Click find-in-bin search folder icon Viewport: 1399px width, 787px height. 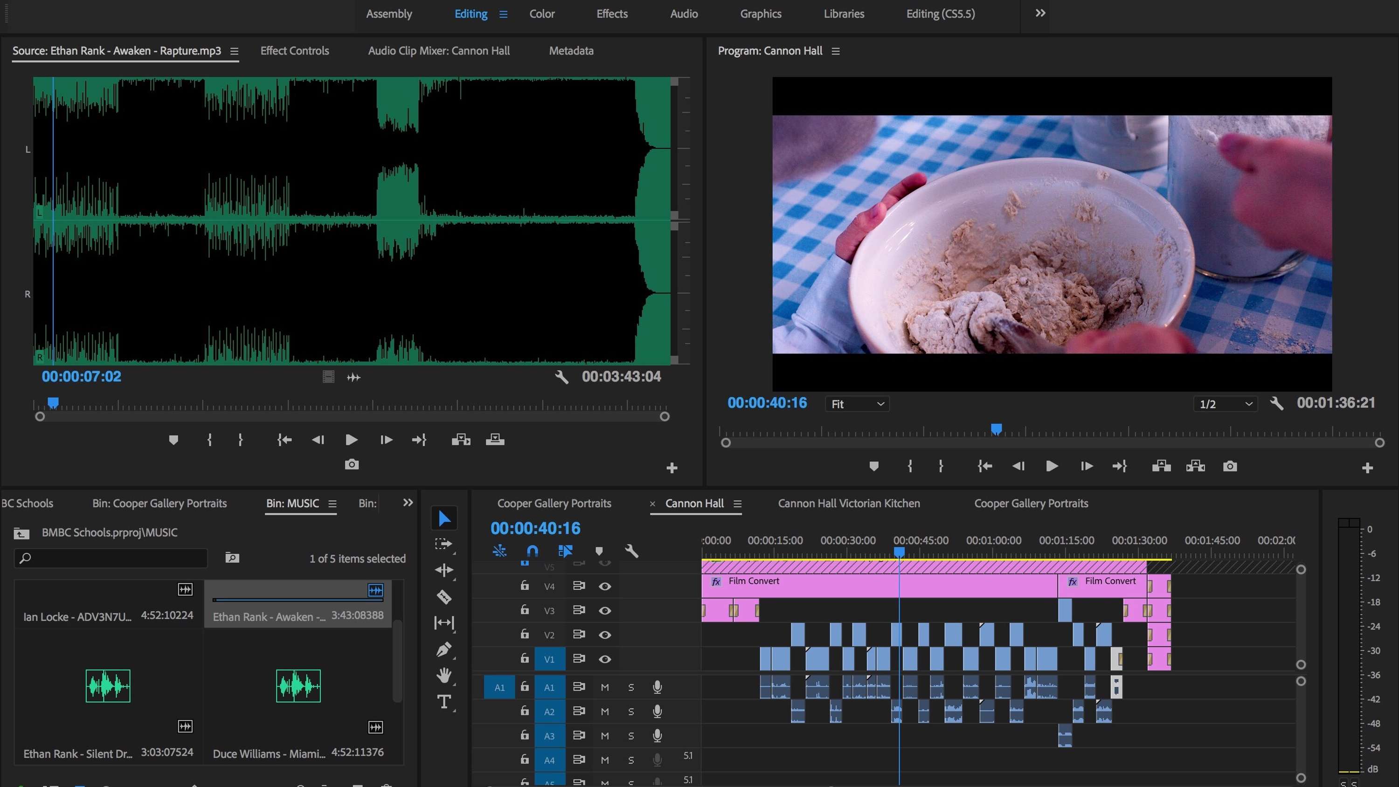tap(232, 558)
